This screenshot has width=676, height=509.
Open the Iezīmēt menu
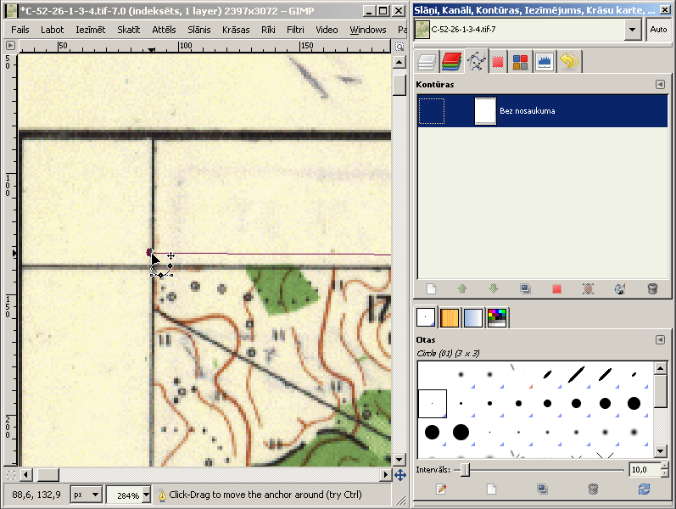tap(91, 30)
